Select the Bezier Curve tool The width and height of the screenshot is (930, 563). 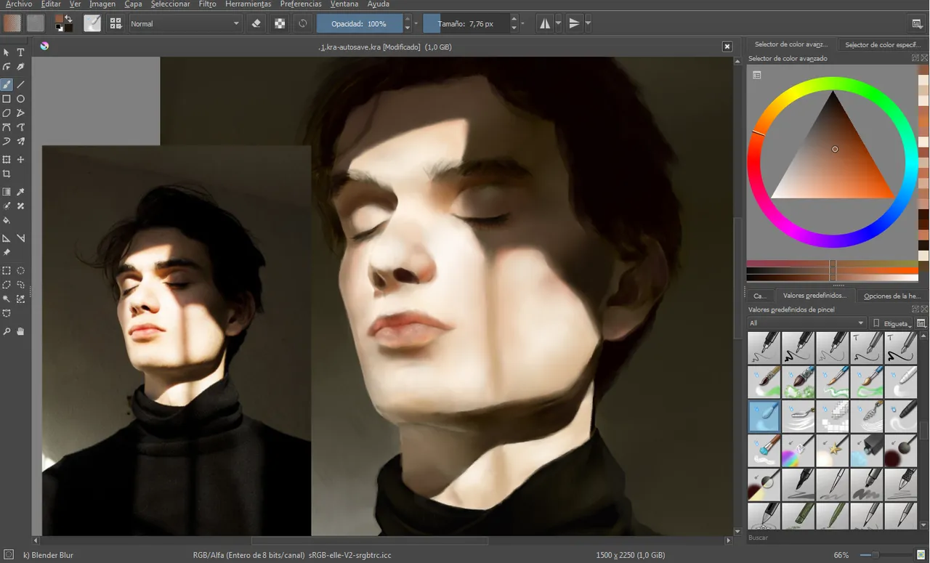pos(7,127)
